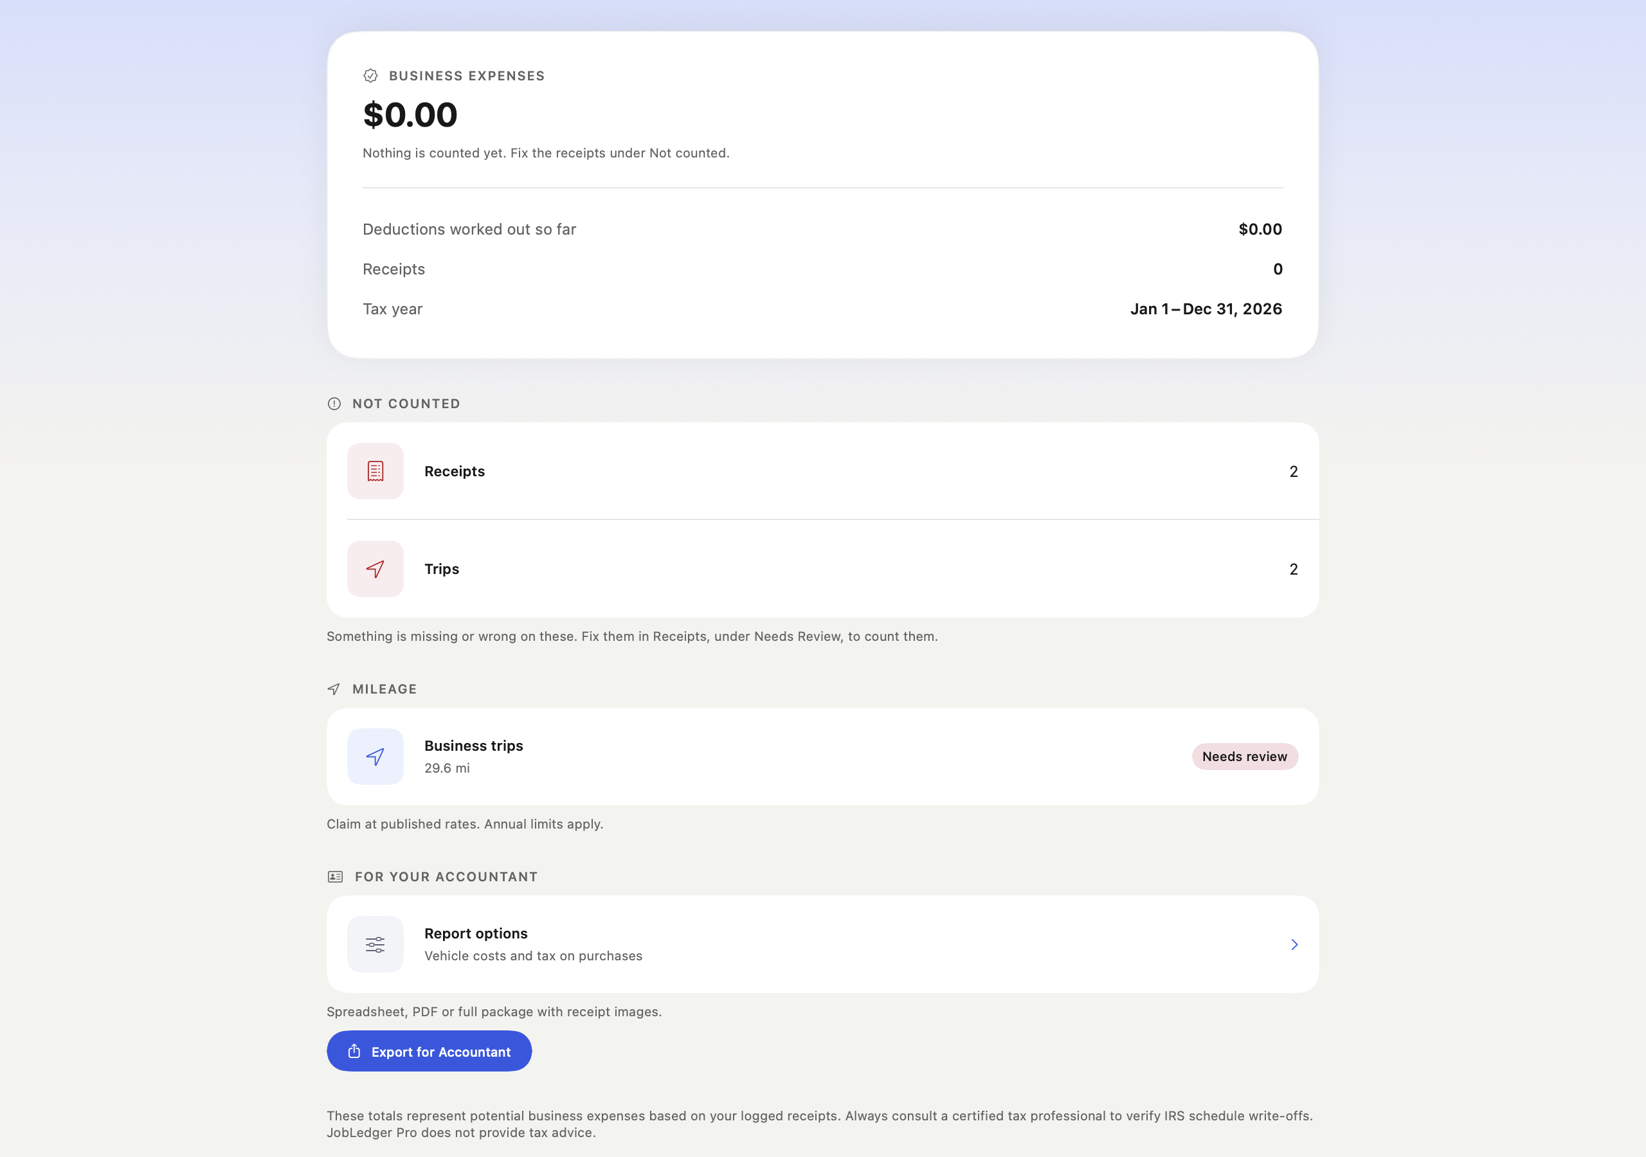This screenshot has width=1646, height=1157.
Task: Open the Business trips mileage row
Action: tap(822, 757)
